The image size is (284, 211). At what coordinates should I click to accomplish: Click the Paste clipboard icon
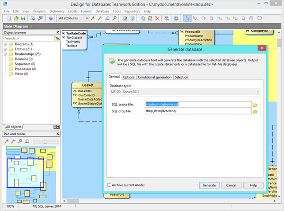coord(150,18)
